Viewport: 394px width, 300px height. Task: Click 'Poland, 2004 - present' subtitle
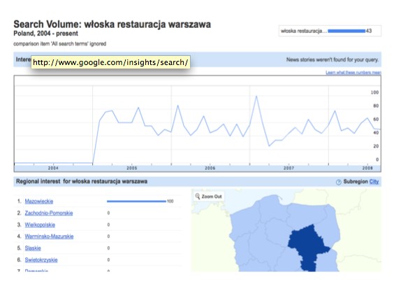(x=45, y=34)
